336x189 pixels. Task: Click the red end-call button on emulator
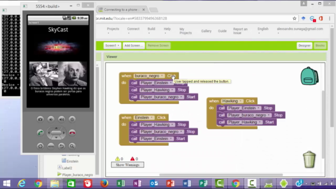click(x=72, y=133)
